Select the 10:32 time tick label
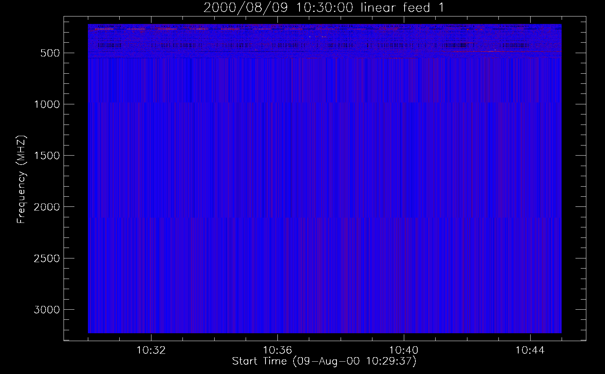This screenshot has height=374, width=605. click(x=151, y=350)
